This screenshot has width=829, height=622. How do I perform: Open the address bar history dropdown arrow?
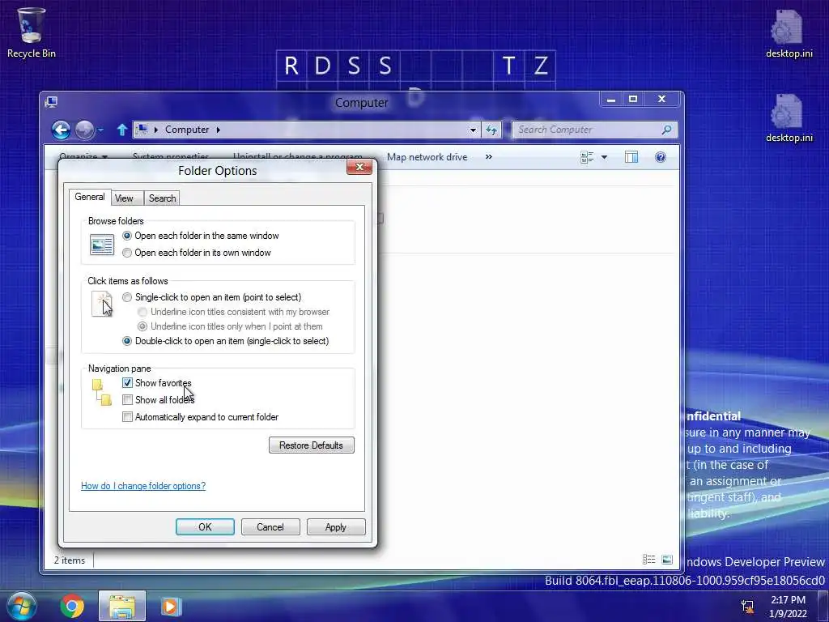pos(473,130)
